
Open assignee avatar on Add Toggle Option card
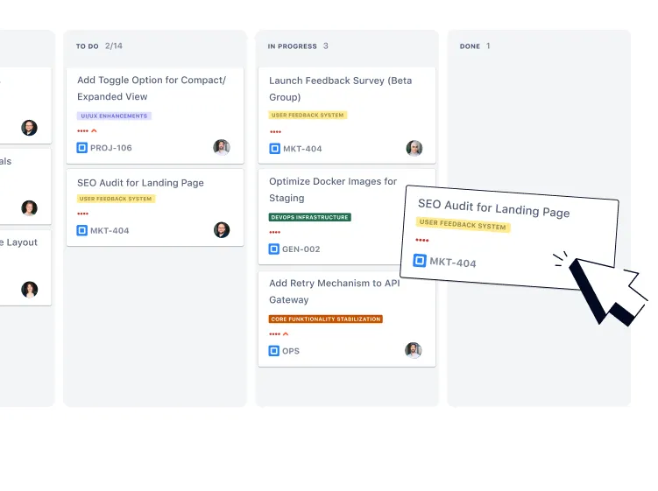coord(222,147)
